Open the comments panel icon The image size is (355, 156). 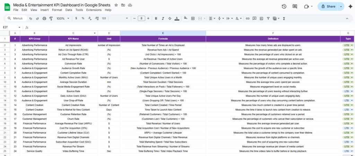[295, 7]
